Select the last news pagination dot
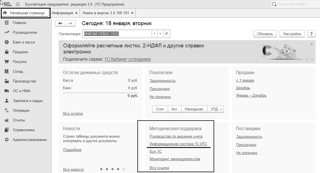The height and width of the screenshot is (173, 320). (x=124, y=169)
